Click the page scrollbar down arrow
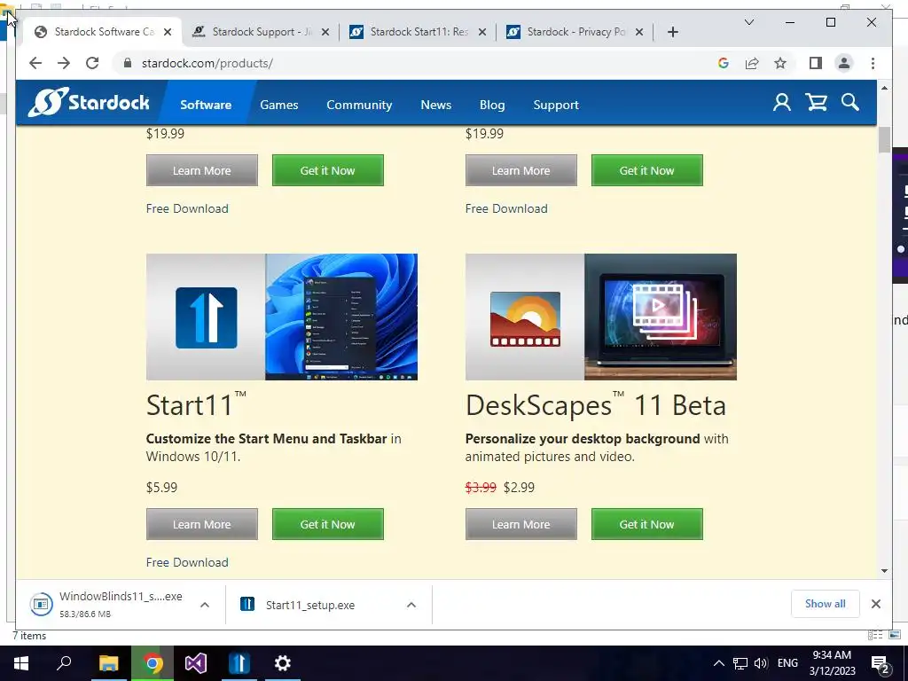Screen dimensions: 908x681 click(x=884, y=571)
